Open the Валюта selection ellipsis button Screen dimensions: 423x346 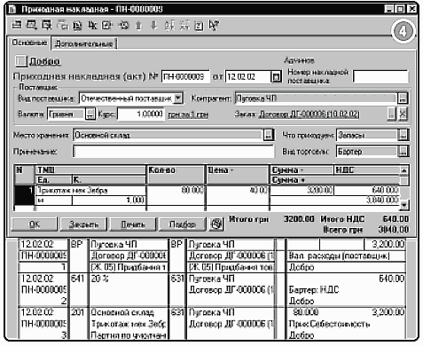pos(90,114)
